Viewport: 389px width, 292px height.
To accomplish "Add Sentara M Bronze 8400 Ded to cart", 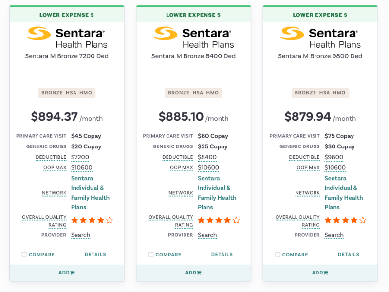I will tap(193, 273).
